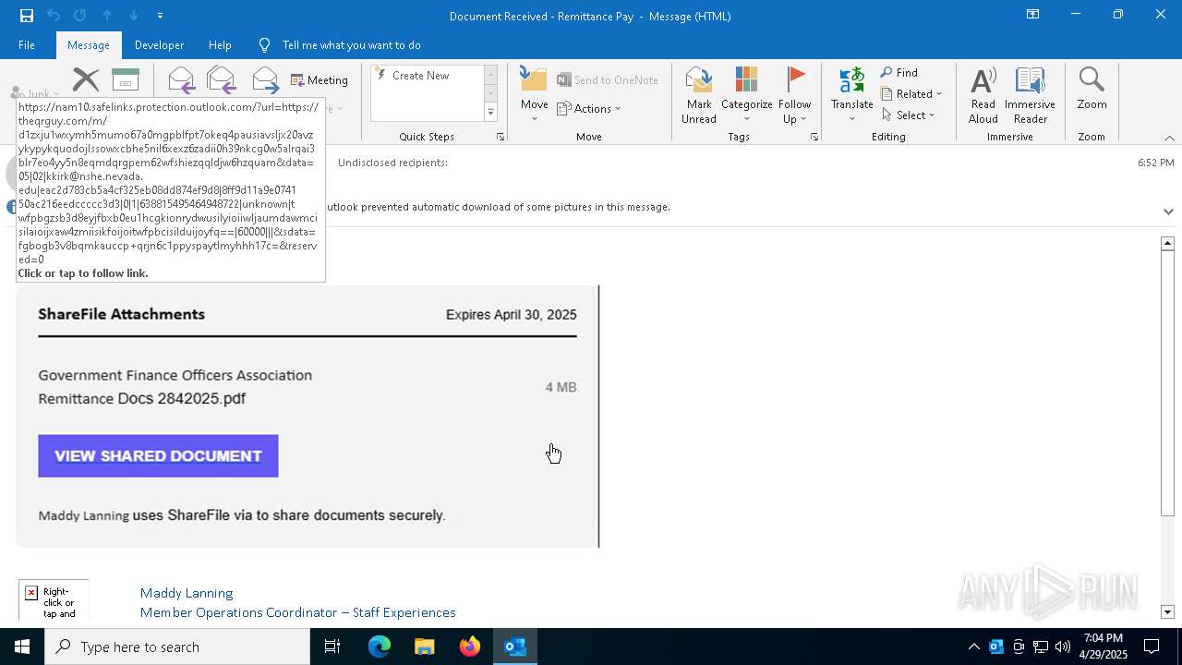Click the taskbar search box
This screenshot has height=665, width=1182.
[177, 647]
